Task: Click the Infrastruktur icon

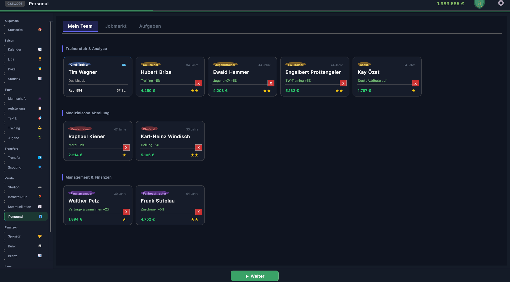Action: pos(40,197)
